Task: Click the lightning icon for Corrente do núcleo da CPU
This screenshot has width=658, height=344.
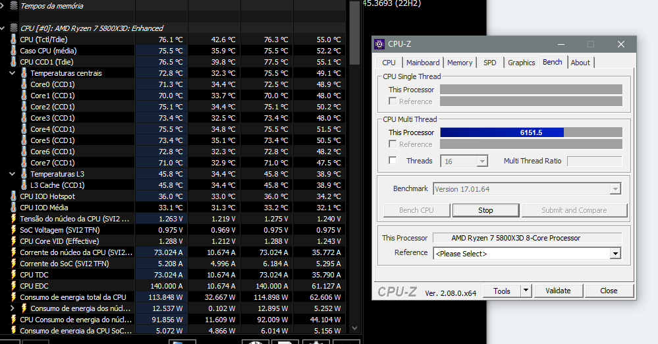Action: click(x=13, y=252)
